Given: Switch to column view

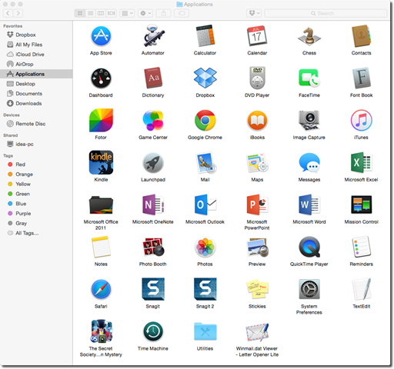Looking at the screenshot, I should (x=101, y=13).
